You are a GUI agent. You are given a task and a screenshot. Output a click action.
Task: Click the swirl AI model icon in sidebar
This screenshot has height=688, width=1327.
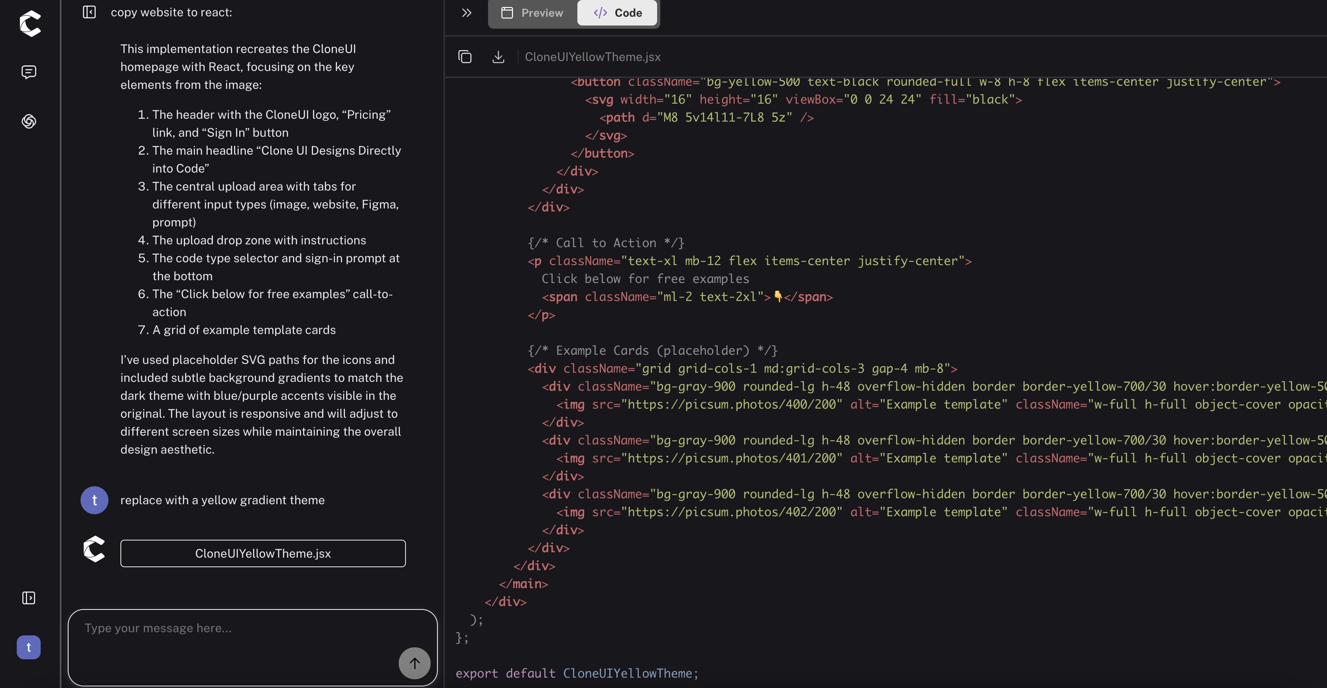tap(29, 122)
